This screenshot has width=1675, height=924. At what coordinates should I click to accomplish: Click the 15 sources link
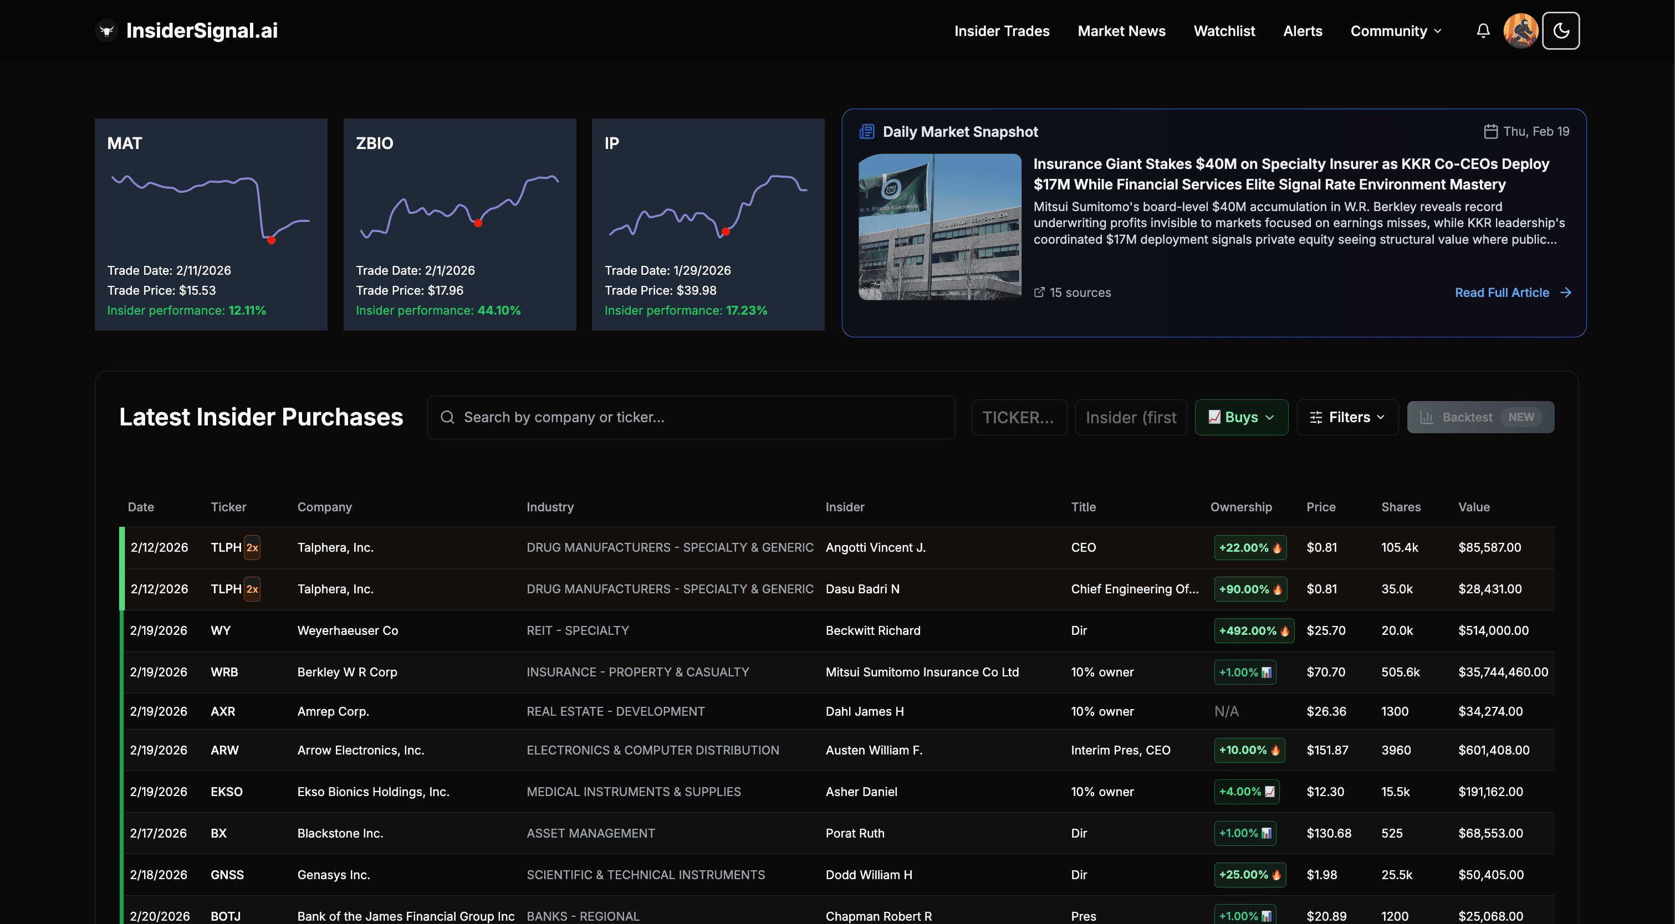pos(1080,292)
